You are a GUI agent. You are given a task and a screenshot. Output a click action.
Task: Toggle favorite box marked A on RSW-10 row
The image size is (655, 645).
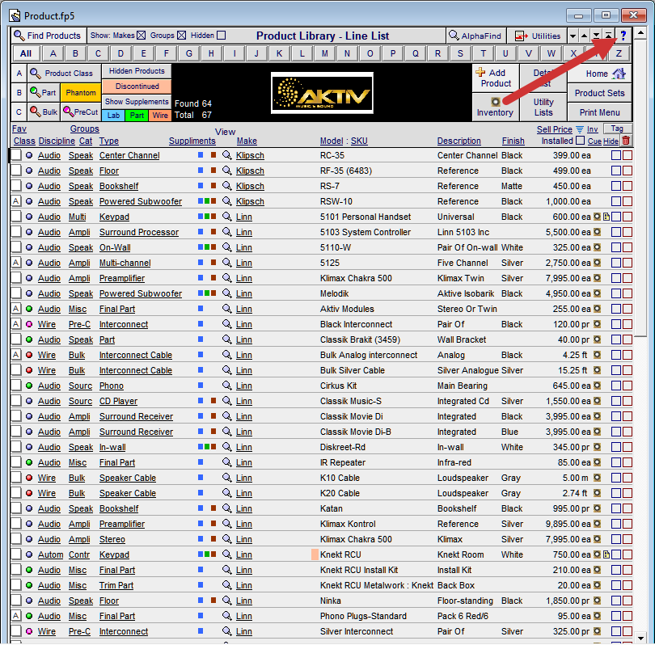tap(16, 201)
